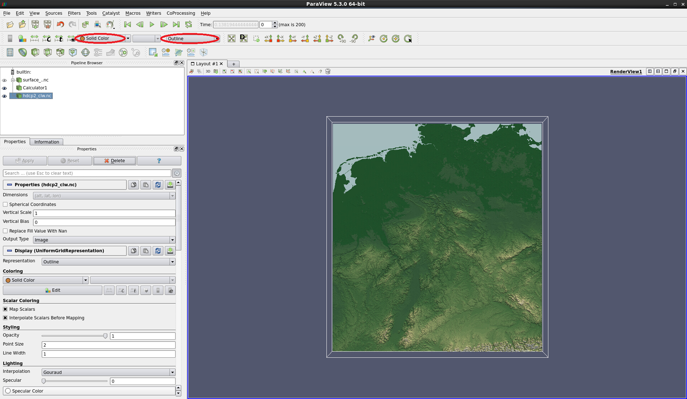The image size is (687, 399).
Task: Click the Undo icon in toolbar
Action: 60,24
